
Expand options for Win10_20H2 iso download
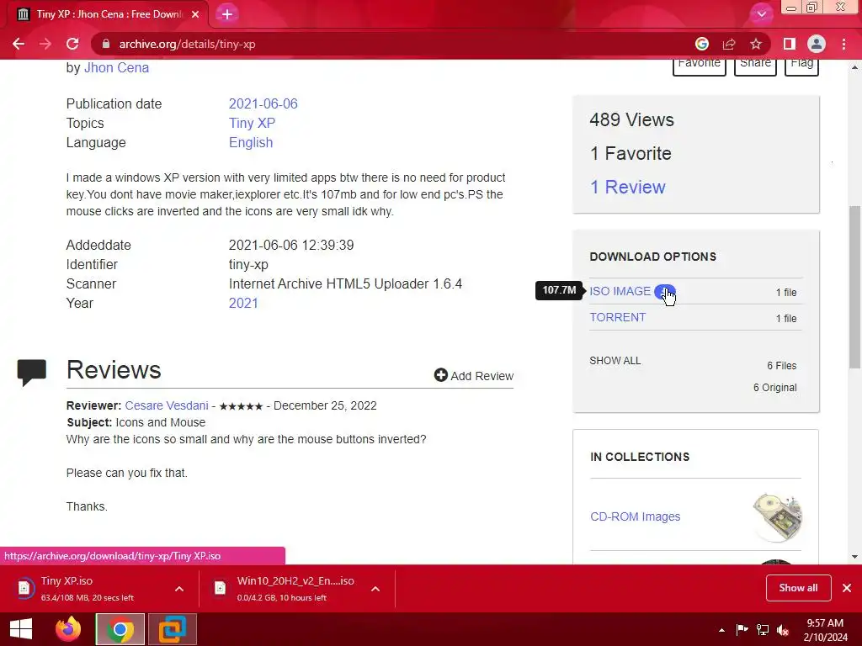coord(375,589)
